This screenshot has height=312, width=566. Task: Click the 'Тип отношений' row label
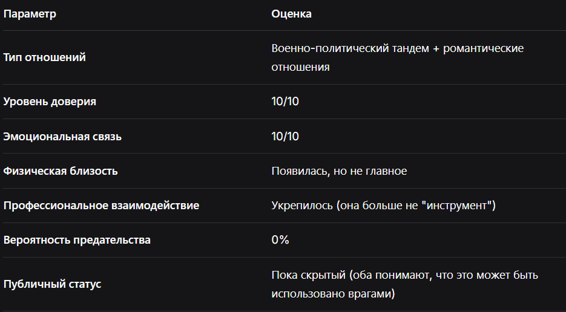pos(44,57)
